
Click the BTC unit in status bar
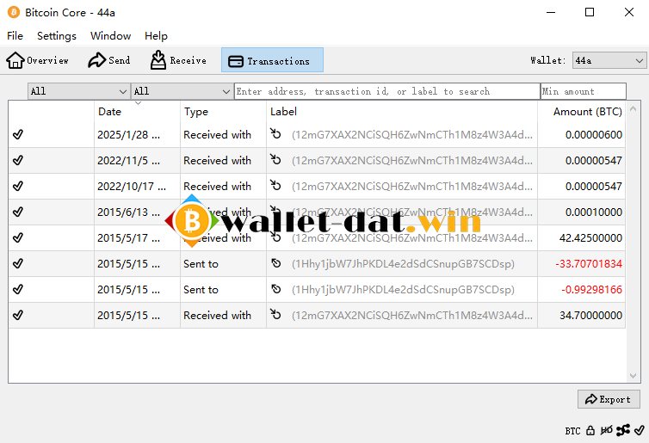coord(573,431)
